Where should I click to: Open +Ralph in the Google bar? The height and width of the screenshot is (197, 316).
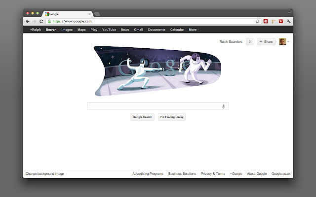36,30
